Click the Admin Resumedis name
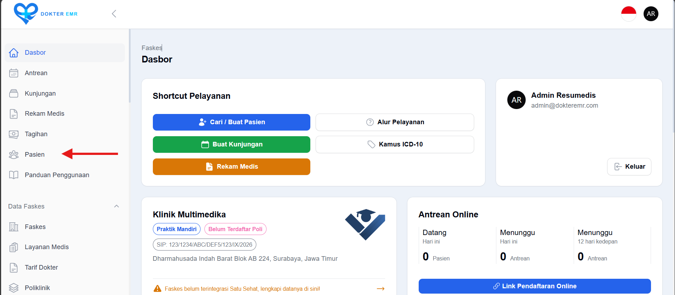This screenshot has height=295, width=675. 563,95
